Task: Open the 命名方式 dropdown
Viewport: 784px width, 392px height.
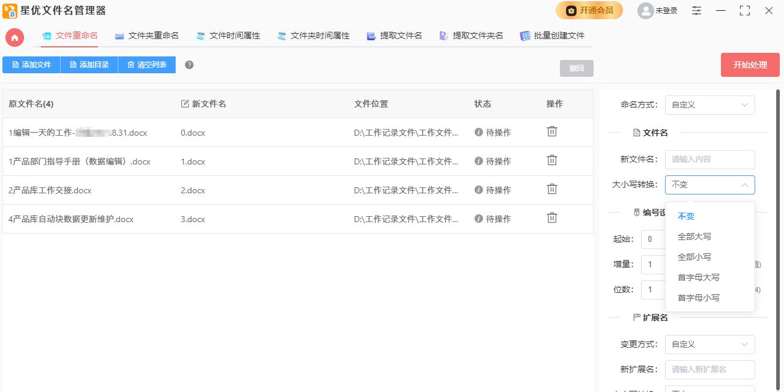Action: coord(710,104)
